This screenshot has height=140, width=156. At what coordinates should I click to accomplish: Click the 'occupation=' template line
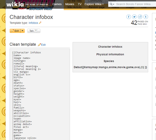[22, 116]
